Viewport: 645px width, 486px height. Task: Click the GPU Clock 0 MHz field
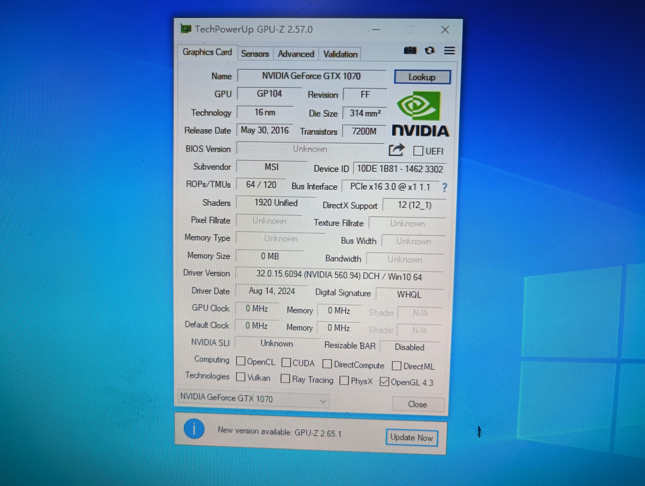(257, 308)
